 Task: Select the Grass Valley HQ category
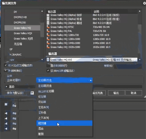(x=22, y=28)
